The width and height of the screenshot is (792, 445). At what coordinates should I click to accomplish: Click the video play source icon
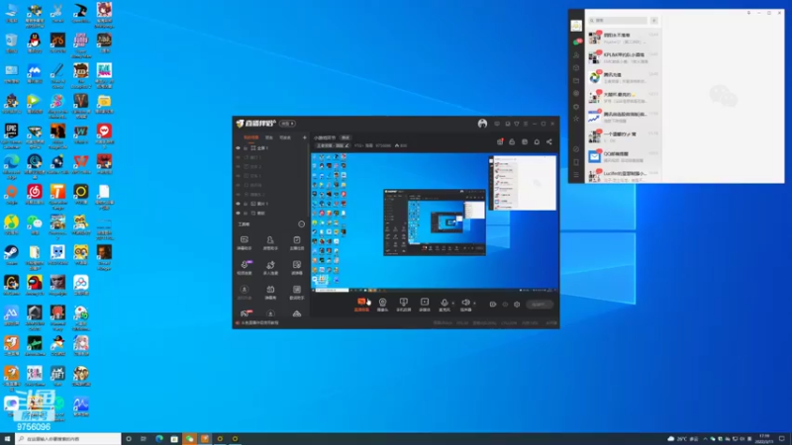425,303
